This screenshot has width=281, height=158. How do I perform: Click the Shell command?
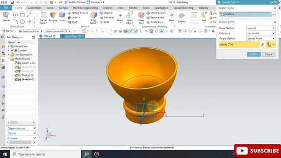click(72, 22)
